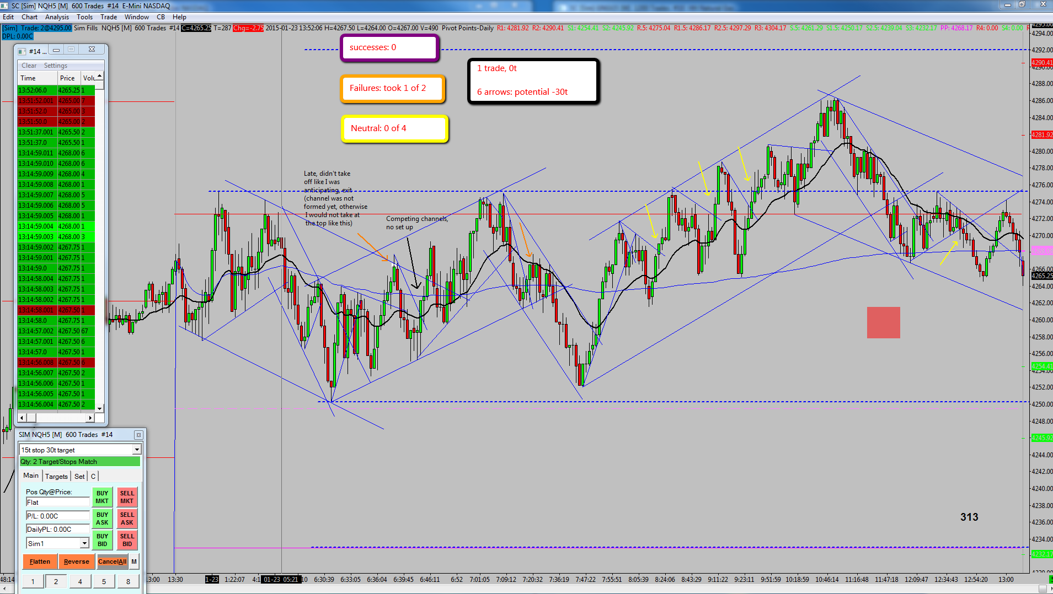Click the 13:52:06.0 trade row
The width and height of the screenshot is (1053, 594).
pos(56,90)
